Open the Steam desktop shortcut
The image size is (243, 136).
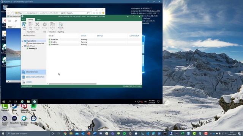click(14, 107)
